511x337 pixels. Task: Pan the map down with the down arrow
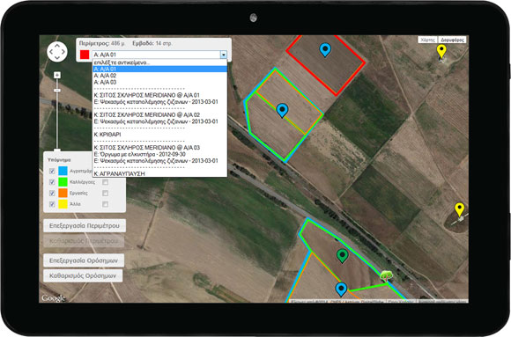point(57,57)
